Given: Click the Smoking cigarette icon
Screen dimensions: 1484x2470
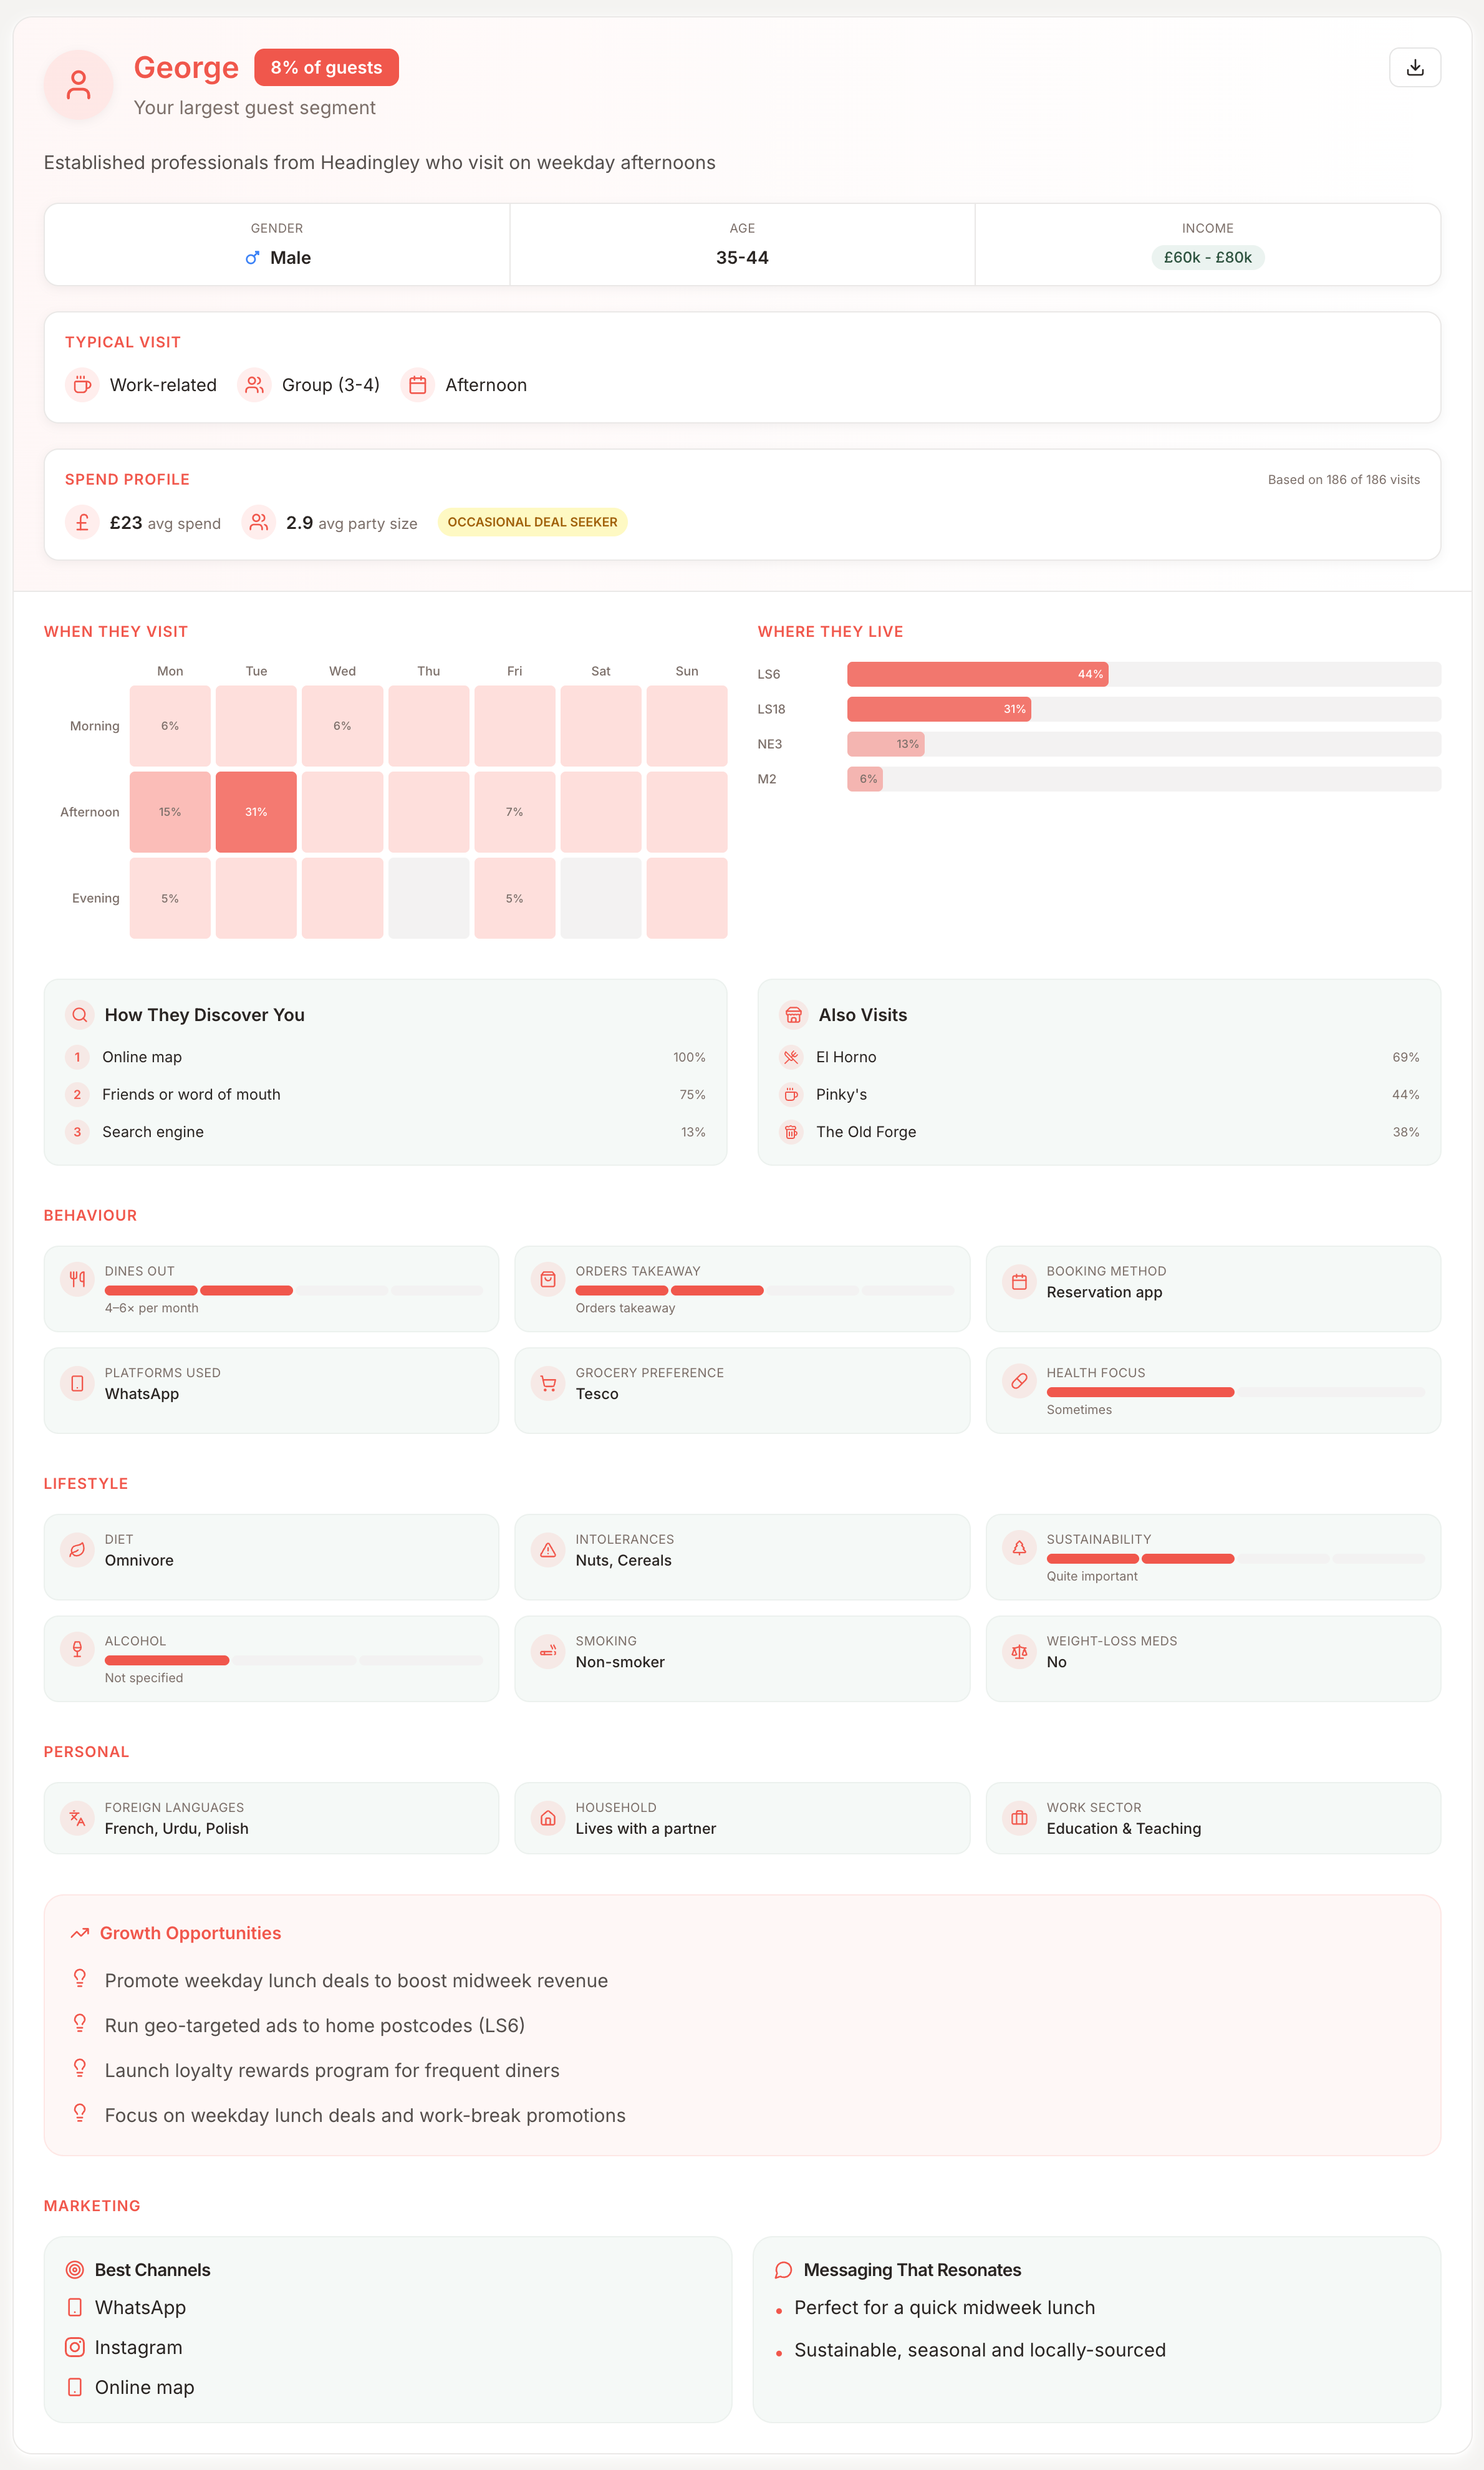Looking at the screenshot, I should [548, 1651].
